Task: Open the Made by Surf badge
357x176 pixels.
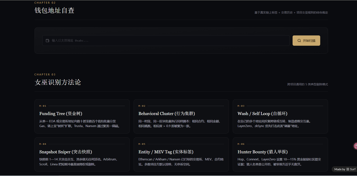Action: coord(344,169)
